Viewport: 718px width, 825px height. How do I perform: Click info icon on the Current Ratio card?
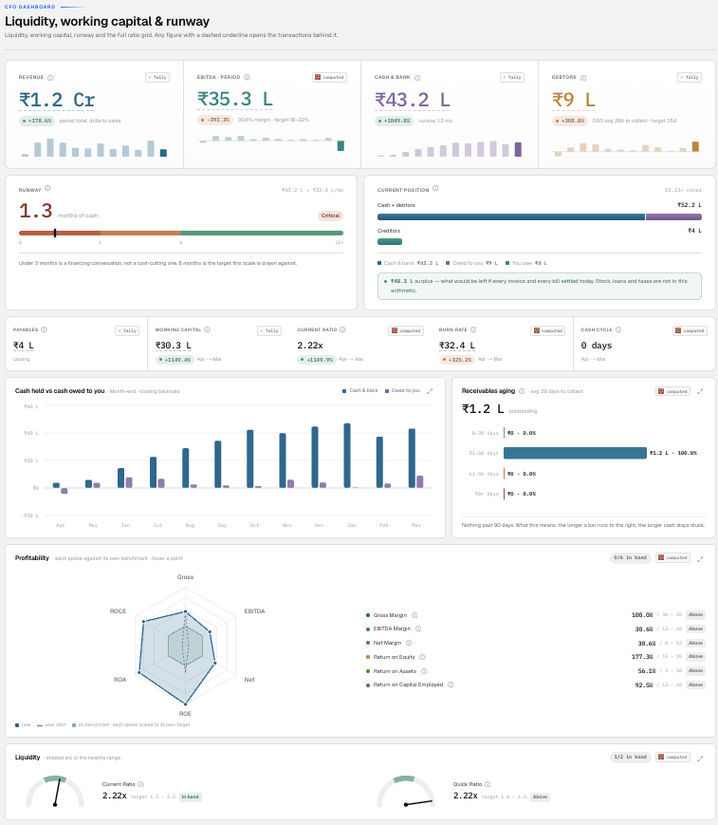click(x=342, y=329)
